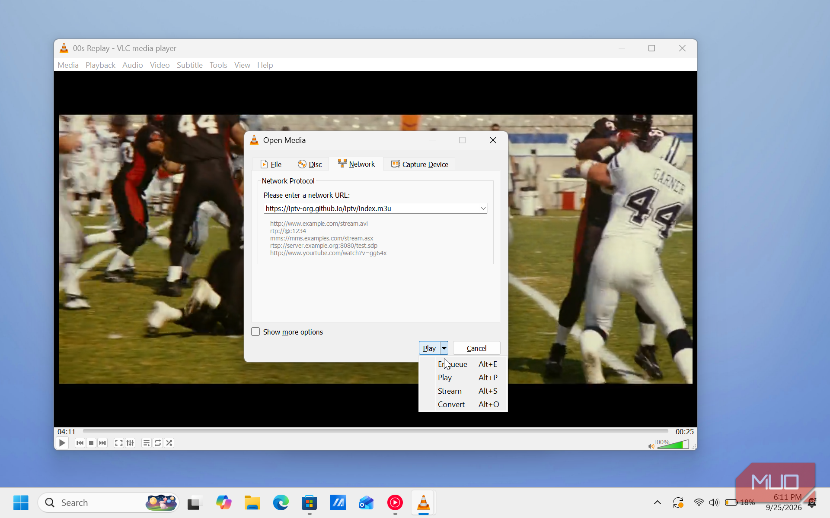Toggle loop mode icon
Viewport: 830px width, 518px height.
(158, 443)
